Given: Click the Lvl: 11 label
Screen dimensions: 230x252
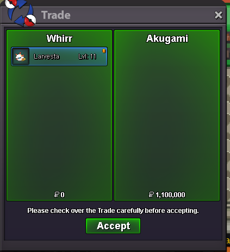Looking at the screenshot, I should coord(87,56).
